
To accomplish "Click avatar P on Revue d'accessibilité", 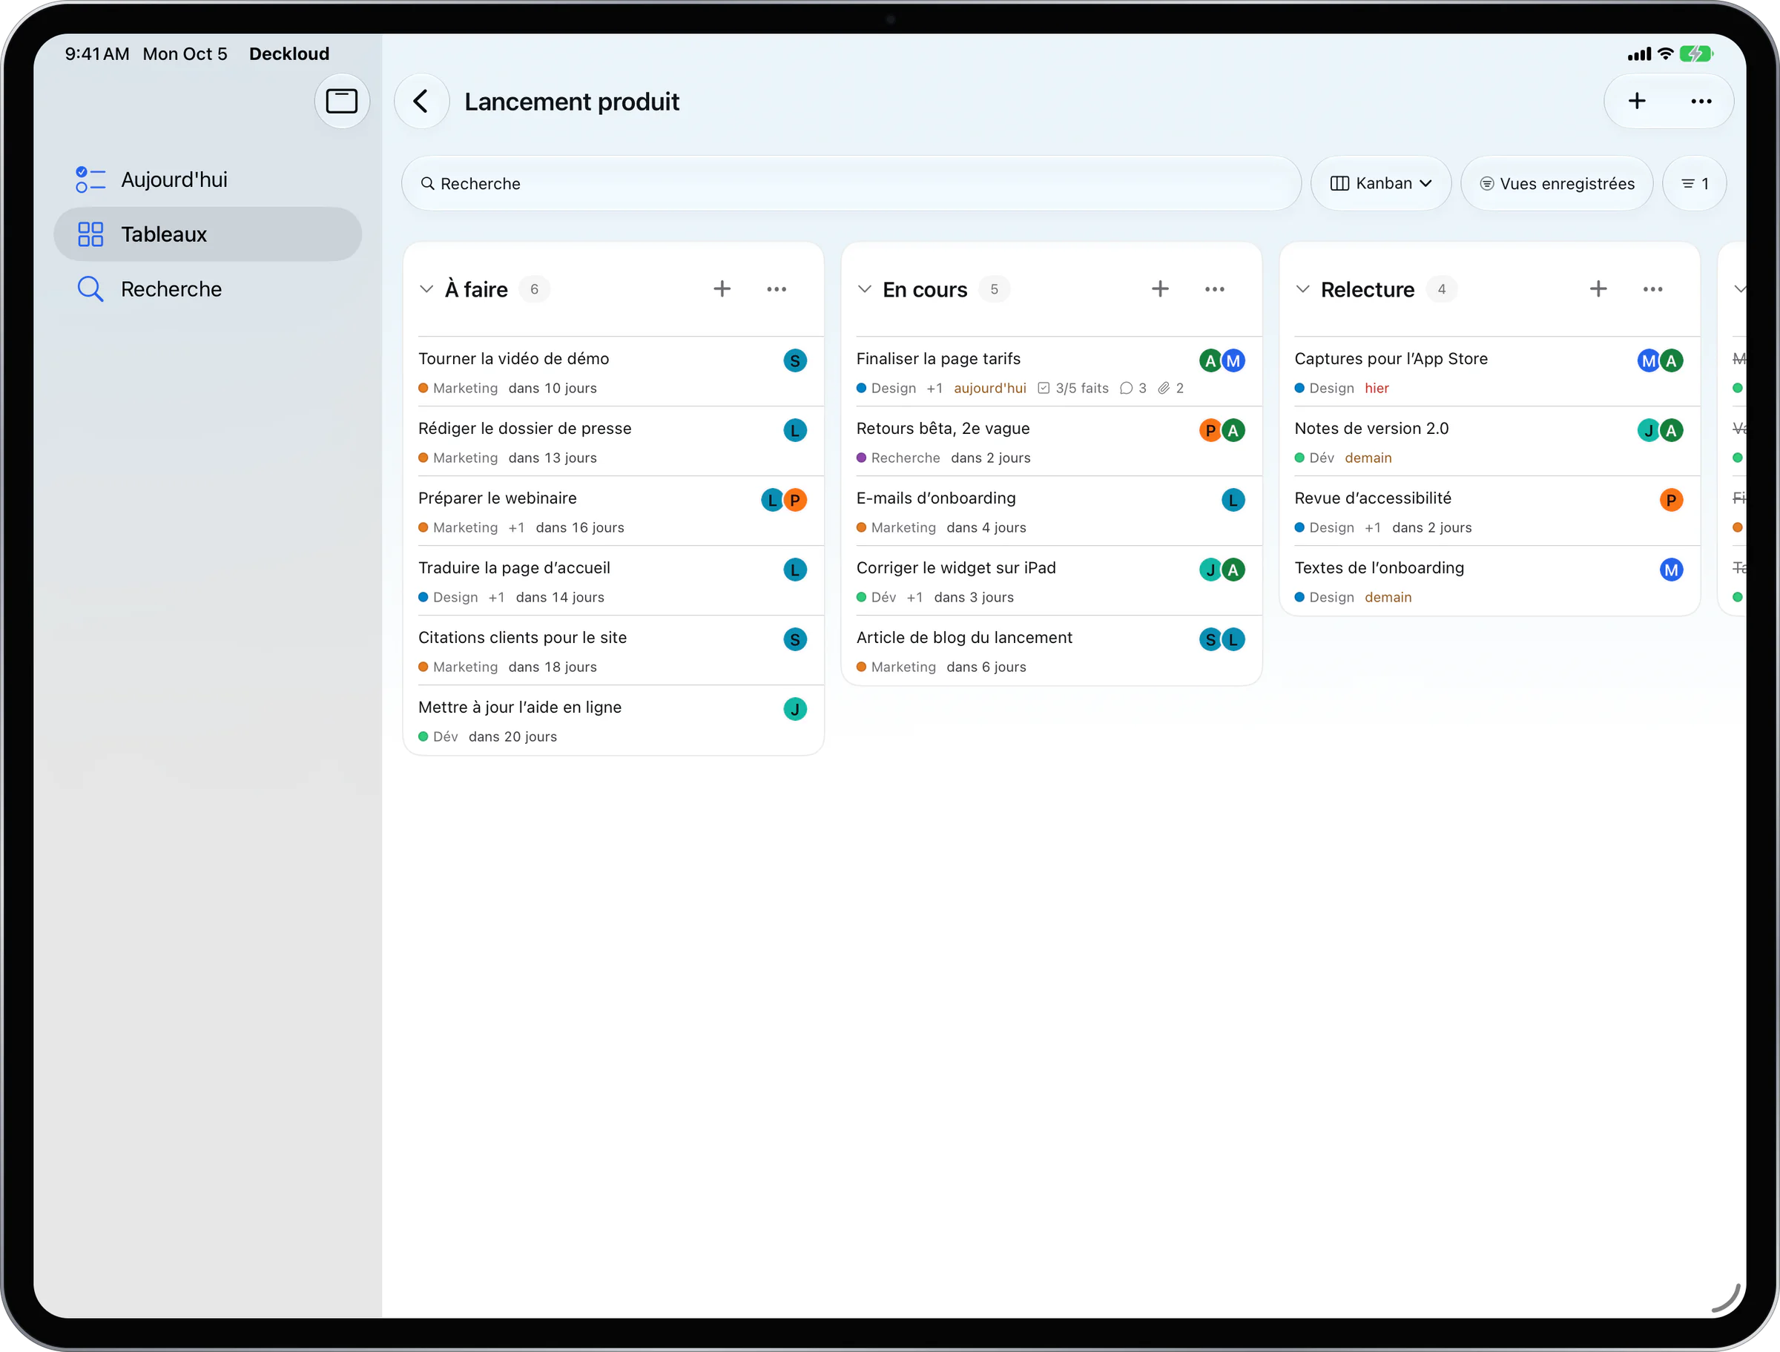I will [1672, 500].
